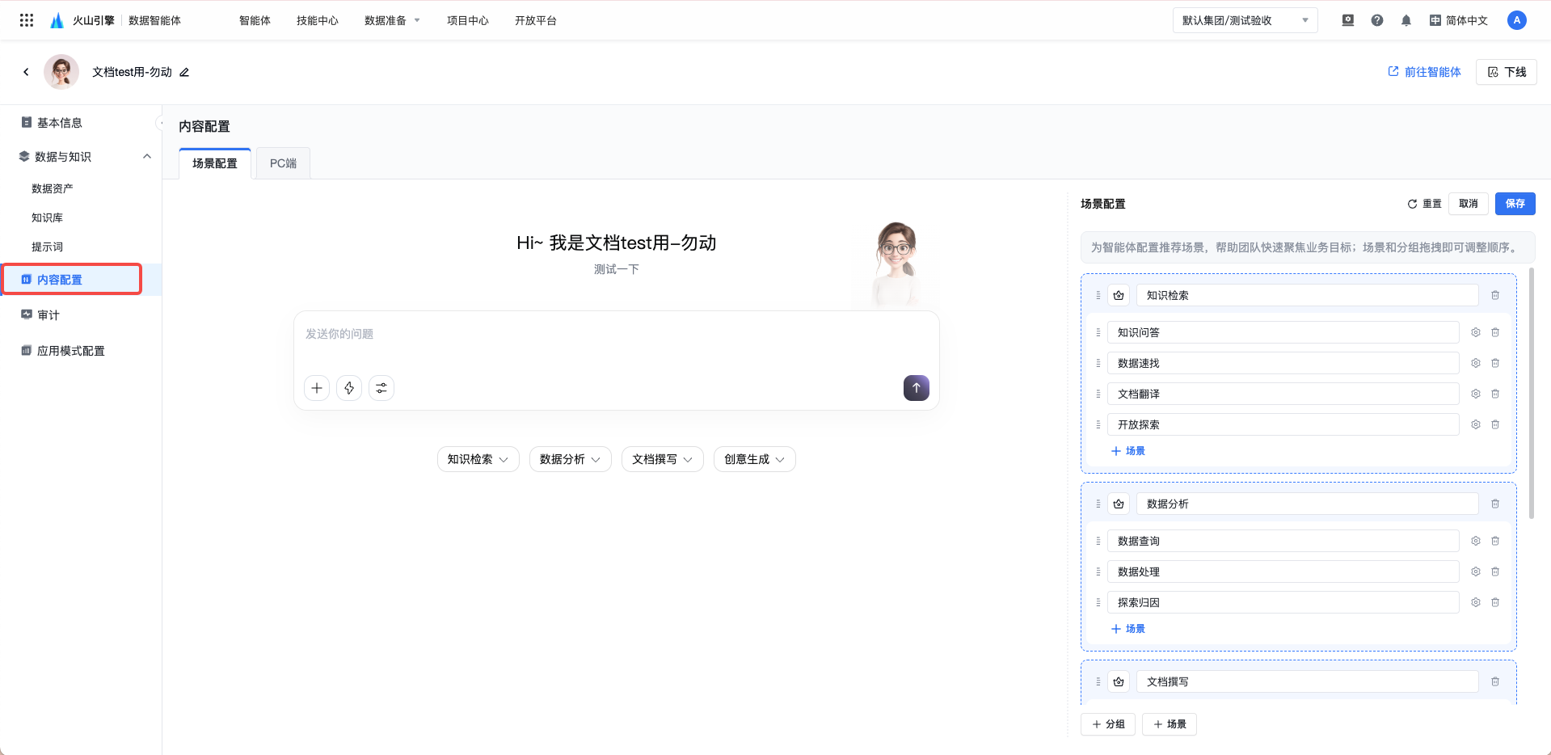This screenshot has width=1551, height=755.
Task: Open 应用模式配置 in sidebar
Action: pos(71,351)
